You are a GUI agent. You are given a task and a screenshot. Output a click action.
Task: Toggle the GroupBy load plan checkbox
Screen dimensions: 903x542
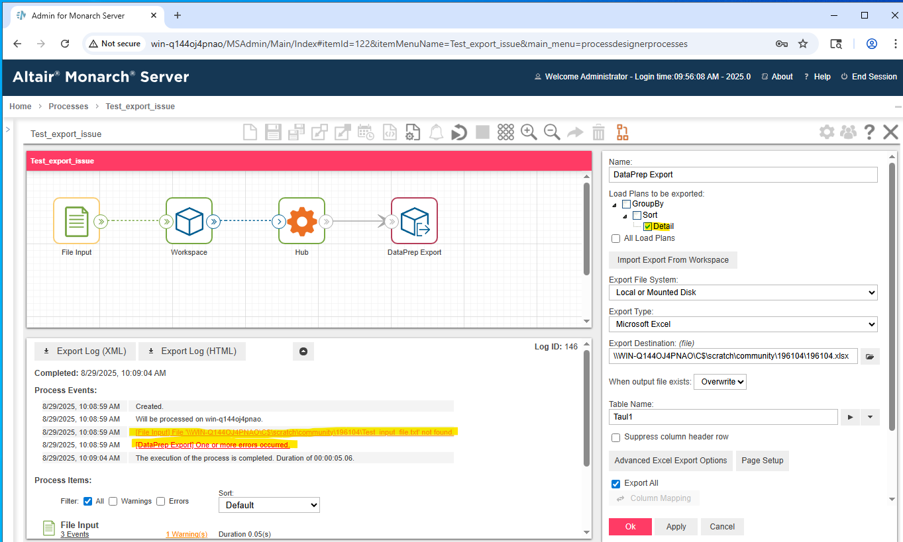coord(626,204)
